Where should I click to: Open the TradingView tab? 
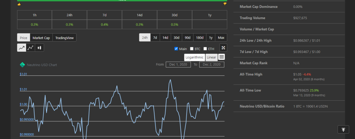(65, 38)
